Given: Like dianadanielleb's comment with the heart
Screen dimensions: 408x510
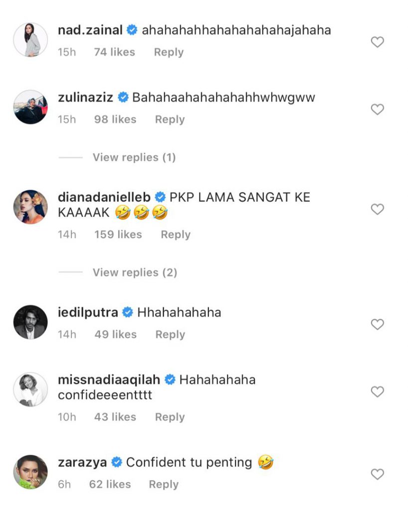Looking at the screenshot, I should tap(378, 209).
